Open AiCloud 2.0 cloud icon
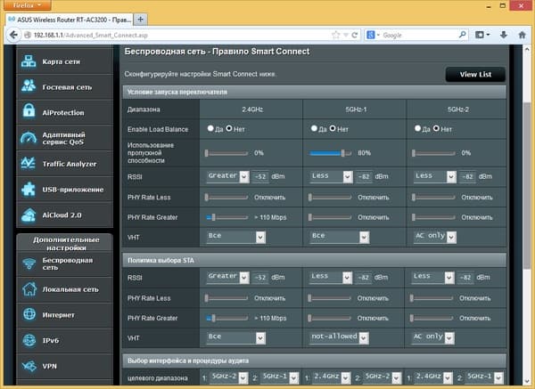The width and height of the screenshot is (535, 389). [x=29, y=215]
